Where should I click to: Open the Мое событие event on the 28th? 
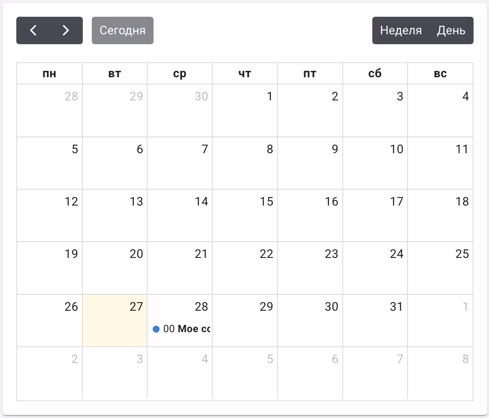(193, 329)
